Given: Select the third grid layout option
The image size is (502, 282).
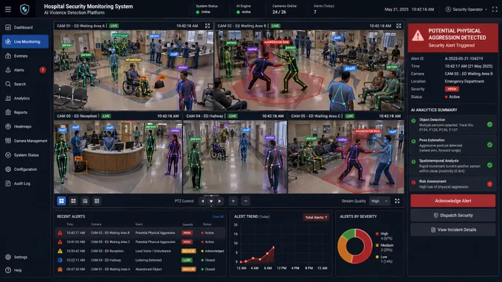Looking at the screenshot, I should (x=85, y=201).
